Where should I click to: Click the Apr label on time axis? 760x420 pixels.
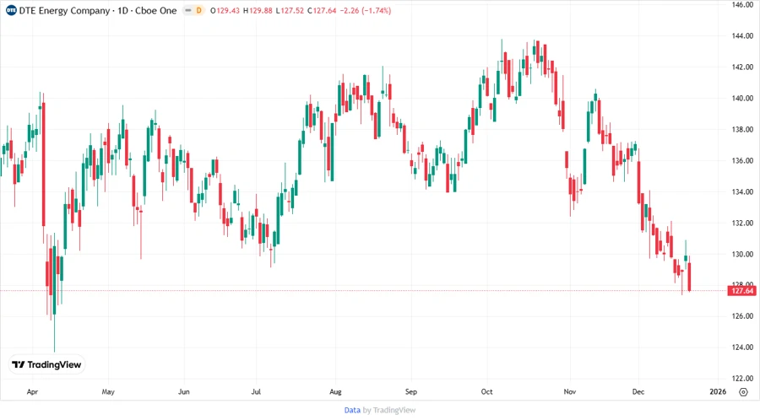pos(32,392)
